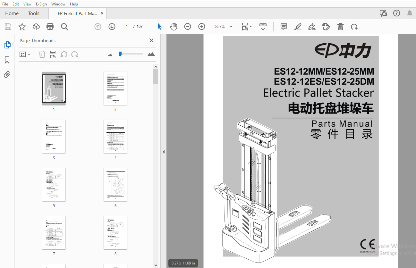The width and height of the screenshot is (416, 268).
Task: Click the read mode keyboard icon
Action: (263, 27)
